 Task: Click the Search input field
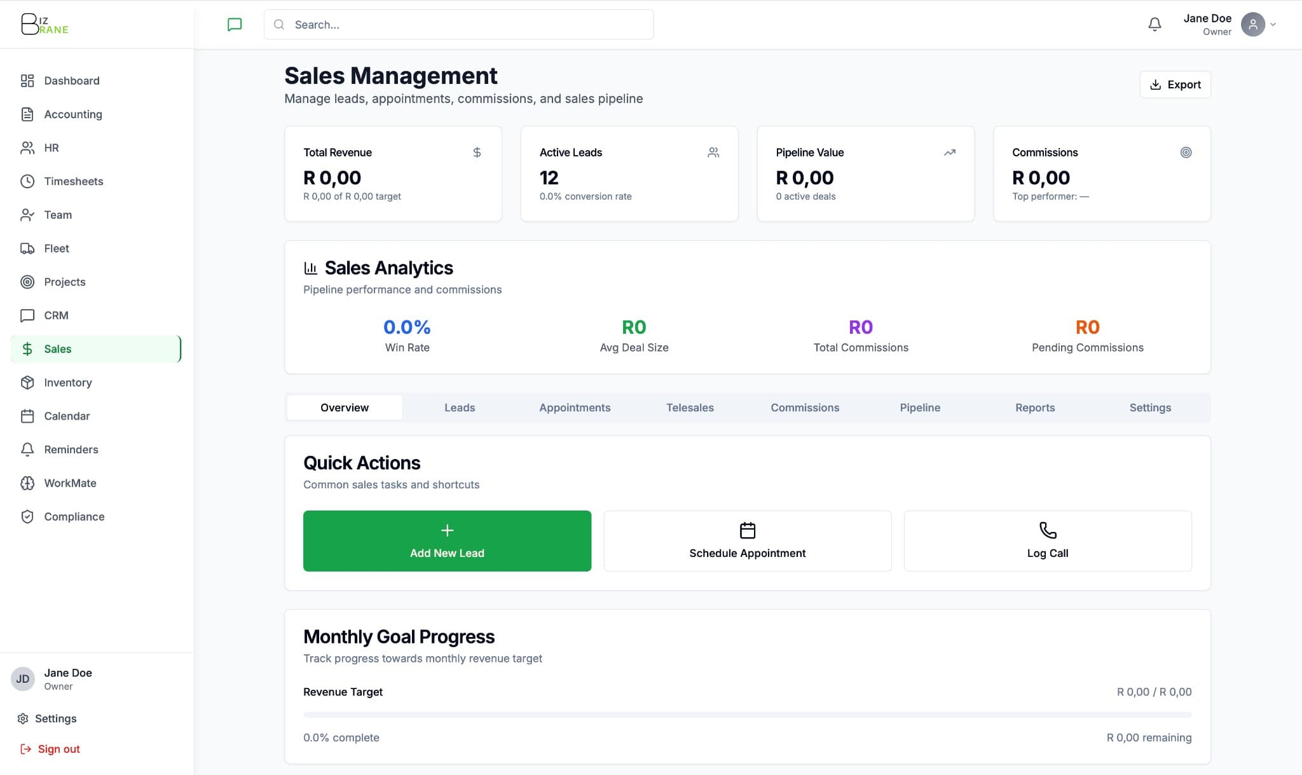[x=458, y=24]
